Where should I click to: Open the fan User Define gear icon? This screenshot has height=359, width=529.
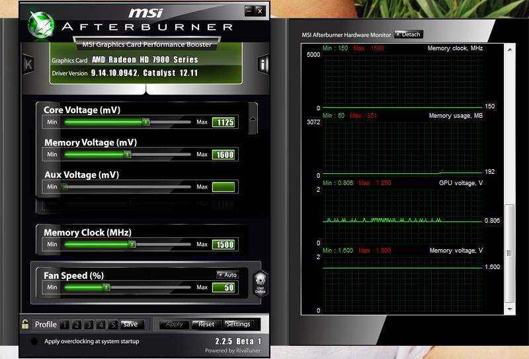click(260, 284)
